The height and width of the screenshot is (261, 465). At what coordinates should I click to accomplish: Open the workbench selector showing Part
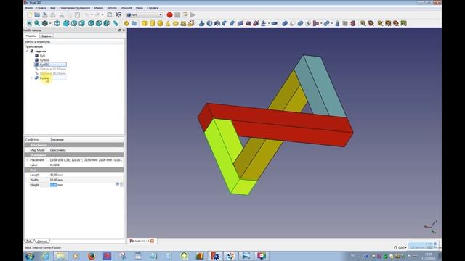coord(145,14)
